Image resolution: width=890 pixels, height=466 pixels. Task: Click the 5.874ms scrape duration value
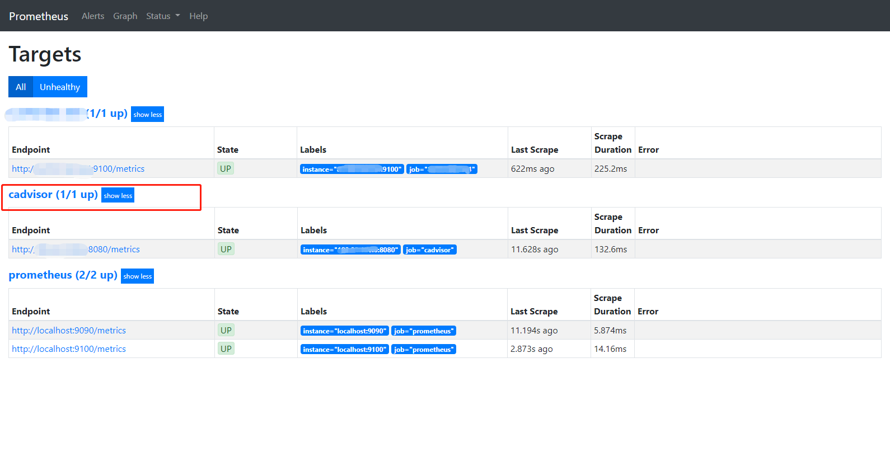610,330
